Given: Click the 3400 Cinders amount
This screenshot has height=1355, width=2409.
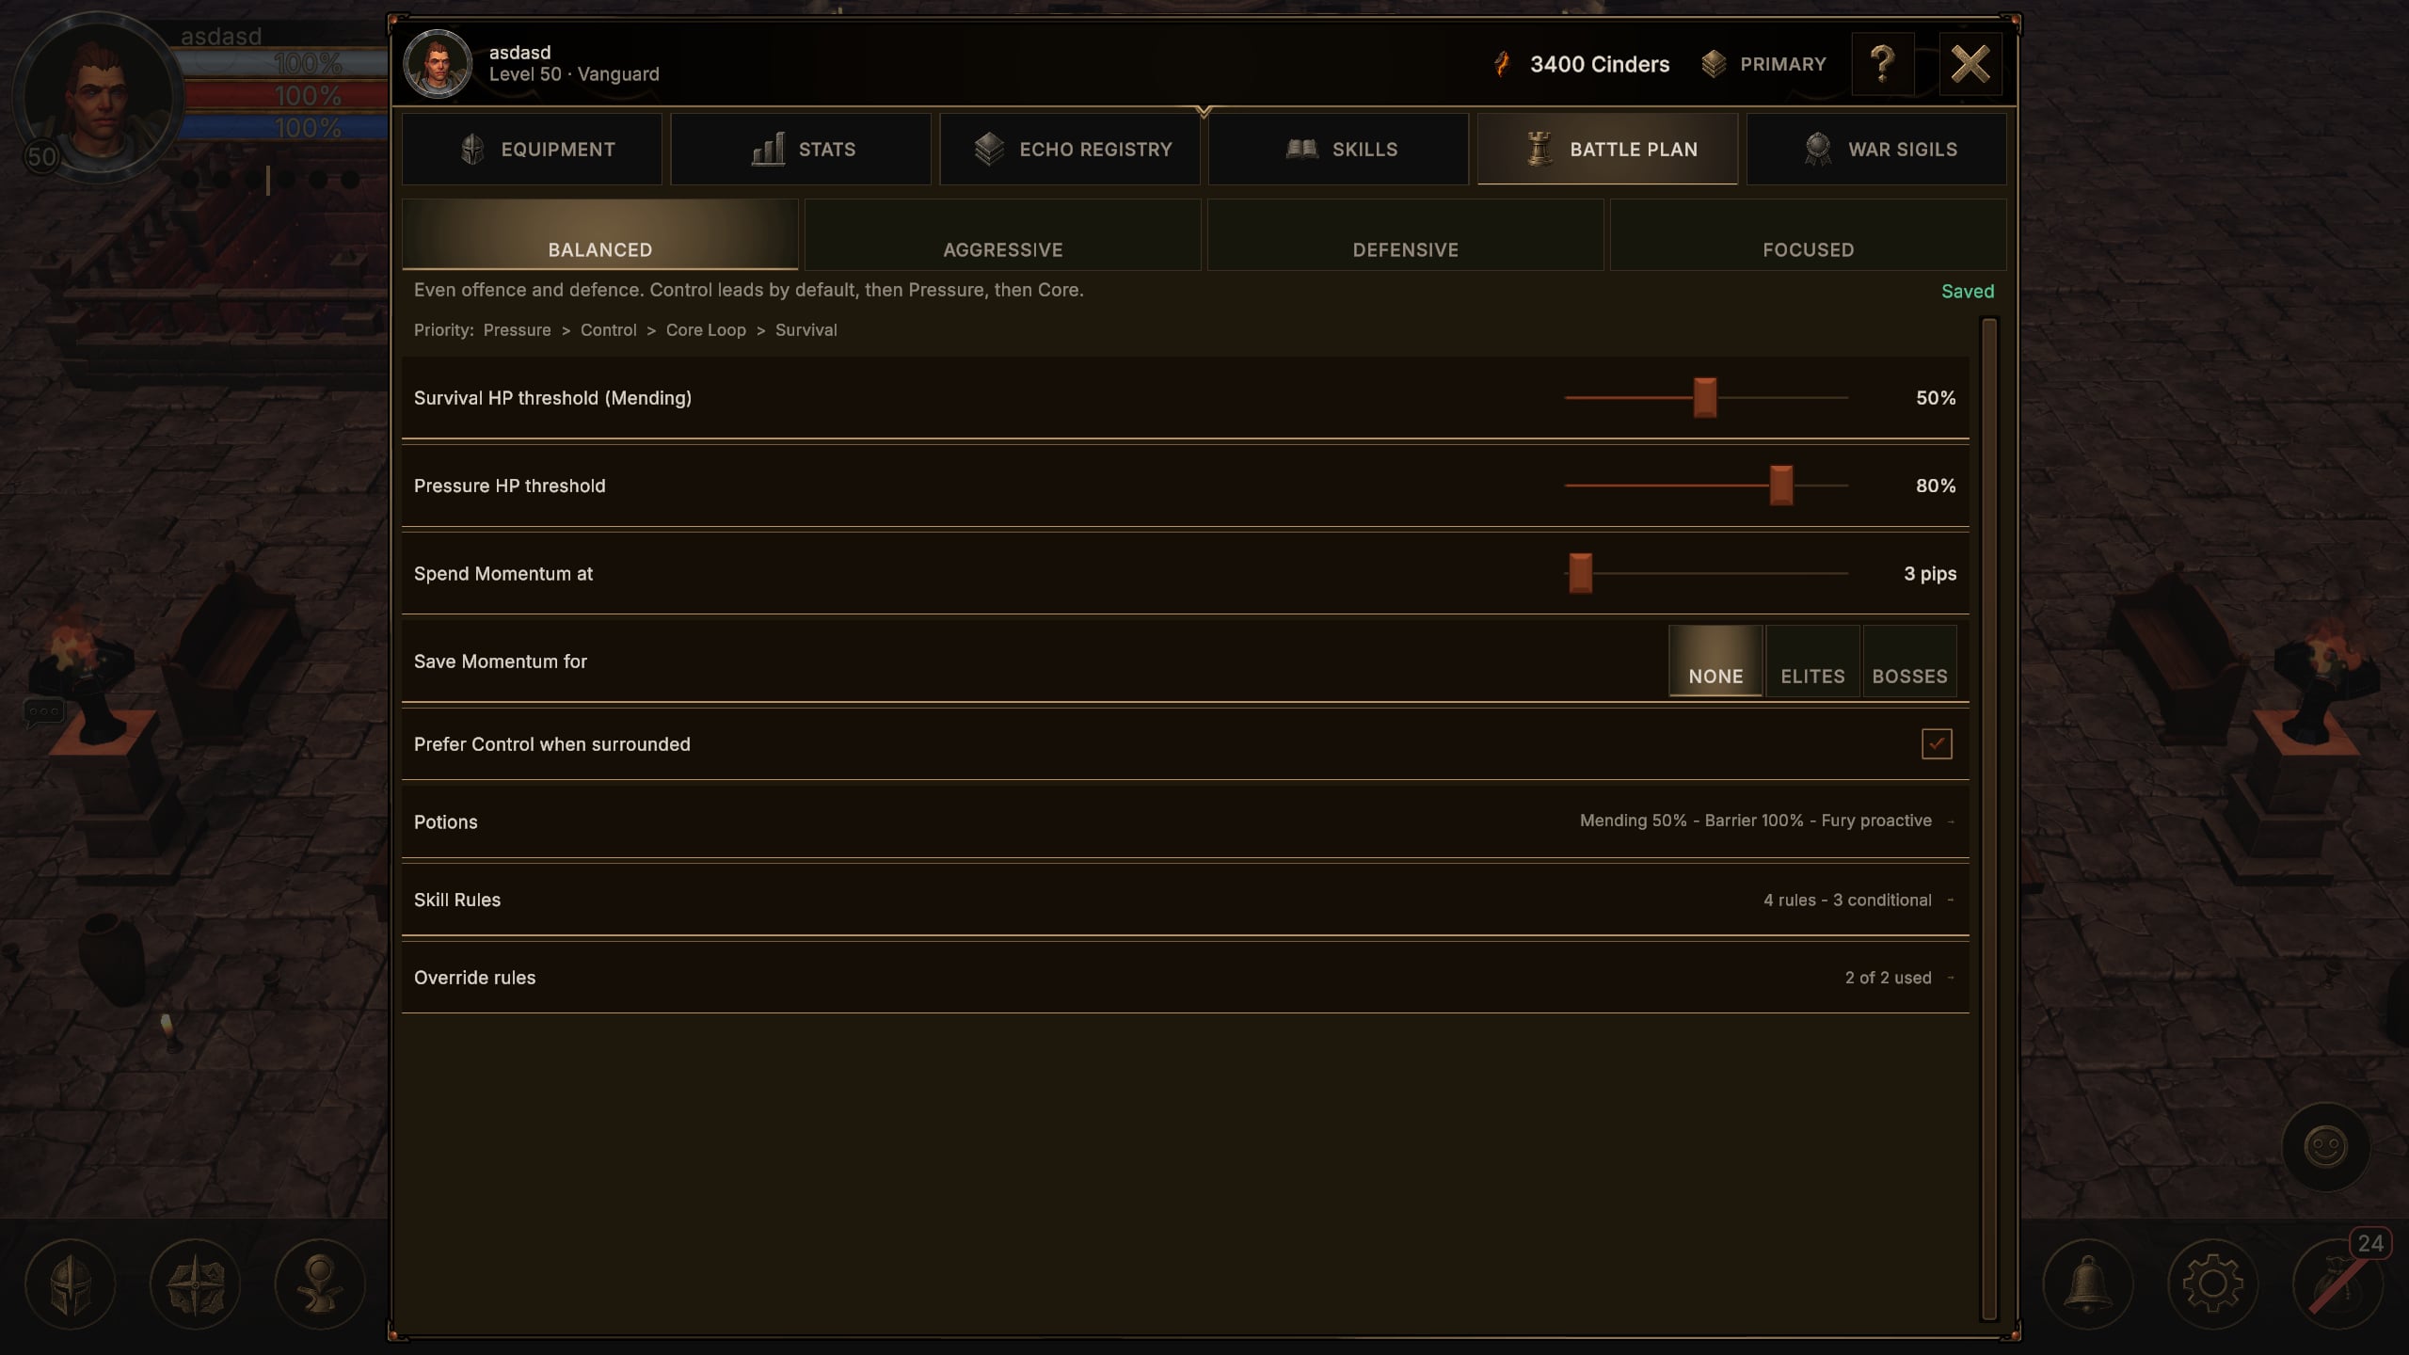Looking at the screenshot, I should 1600,64.
